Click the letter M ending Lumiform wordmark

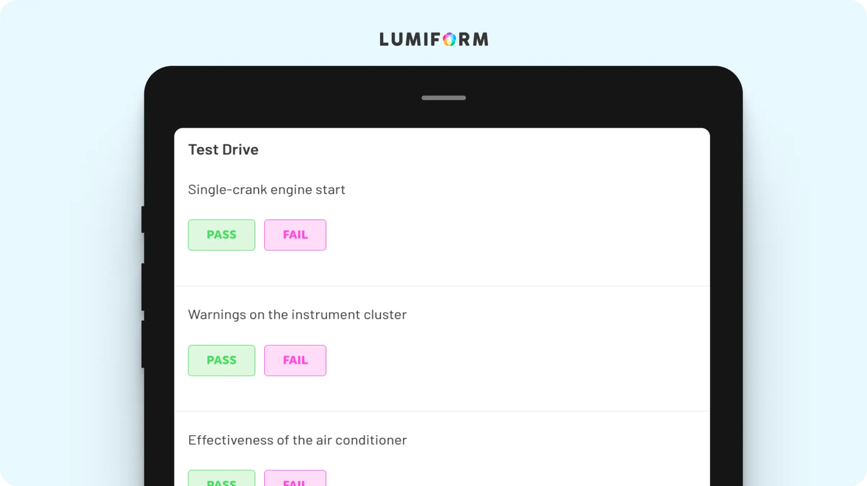[480, 39]
